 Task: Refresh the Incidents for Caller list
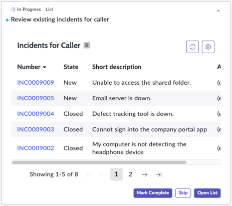click(192, 47)
